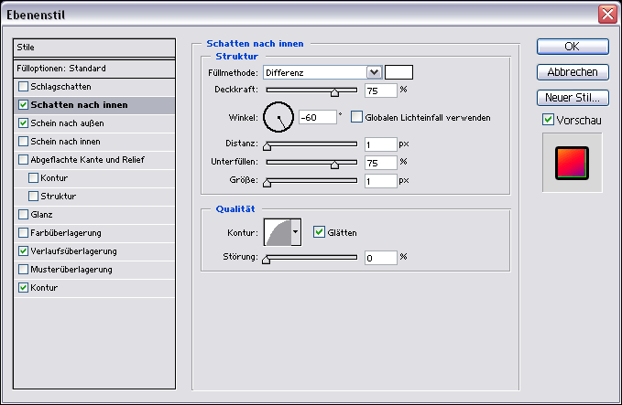Open the Musterüberlagerung settings row

pos(94,269)
